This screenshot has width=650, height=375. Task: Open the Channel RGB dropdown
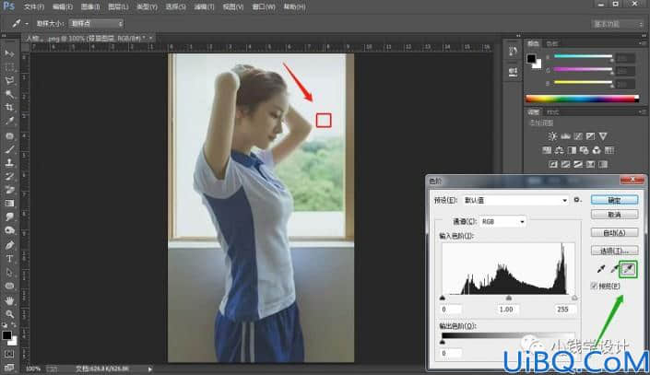pos(502,222)
